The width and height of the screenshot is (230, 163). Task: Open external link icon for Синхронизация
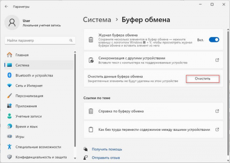point(217,60)
